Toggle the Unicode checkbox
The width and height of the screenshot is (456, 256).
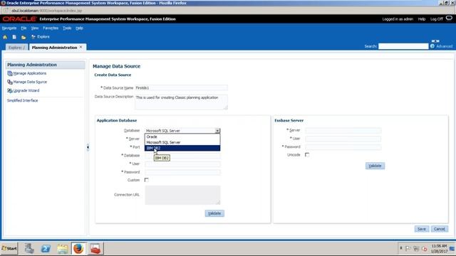point(307,155)
